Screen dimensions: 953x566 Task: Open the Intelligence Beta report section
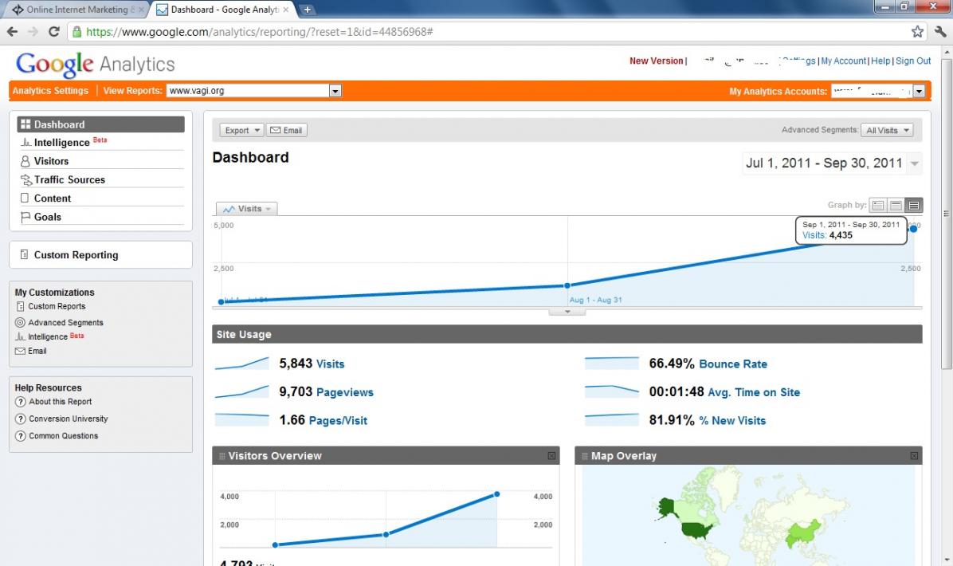point(63,142)
